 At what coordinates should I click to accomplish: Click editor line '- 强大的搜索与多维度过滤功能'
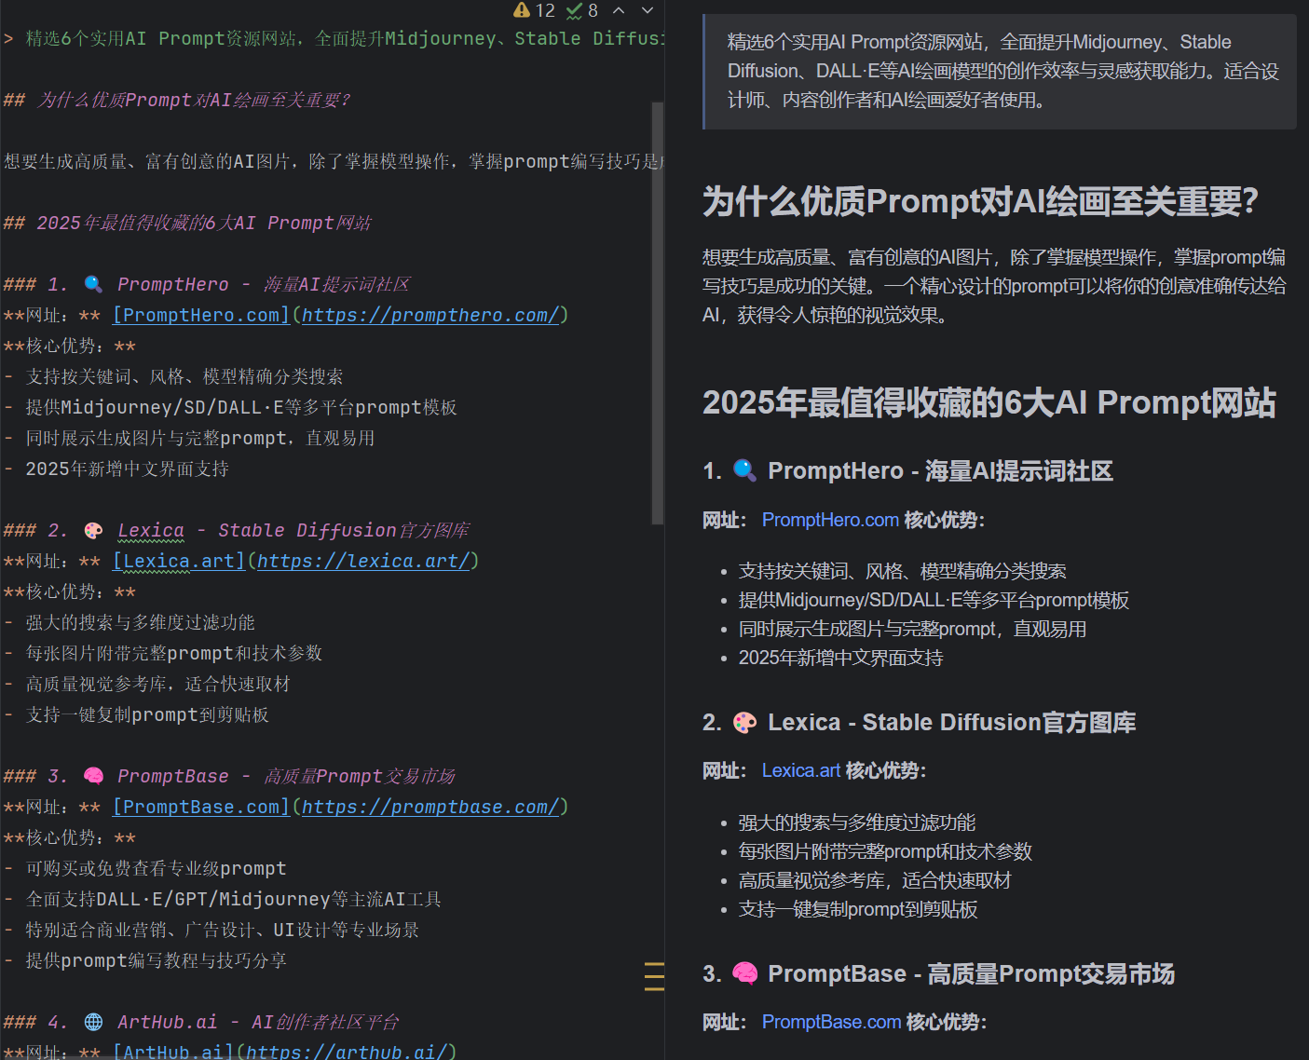(x=130, y=622)
